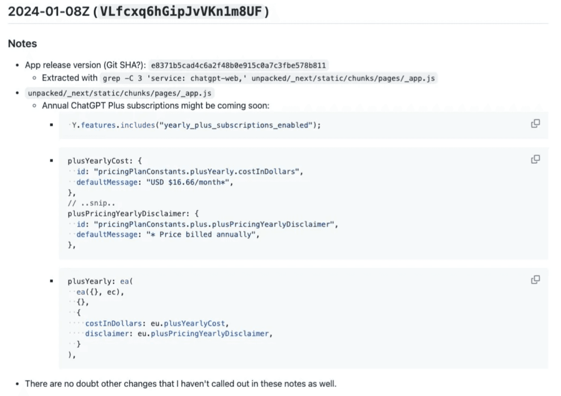Click the VLfcxq6hGipJvVKn1m8UF build ID
Viewport: 561px width, 396px height.
(181, 12)
